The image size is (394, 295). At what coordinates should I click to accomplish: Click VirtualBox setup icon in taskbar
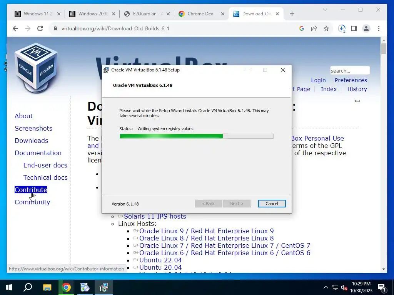104,287
